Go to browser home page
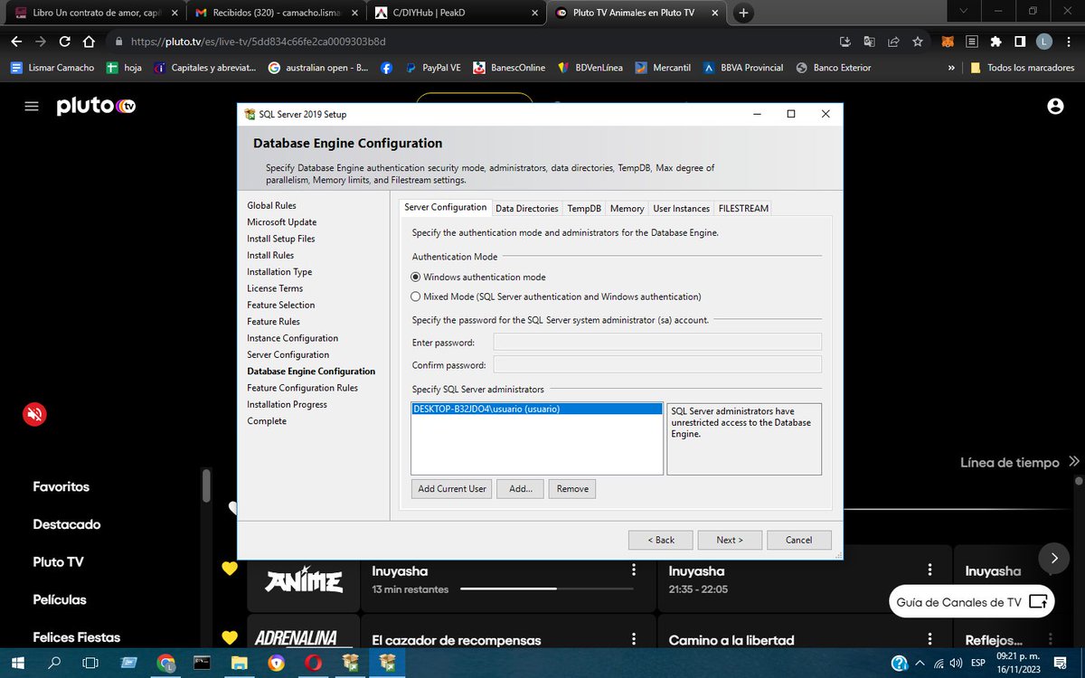 [x=89, y=42]
